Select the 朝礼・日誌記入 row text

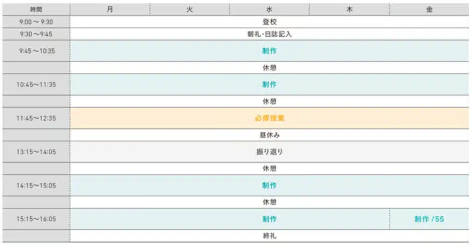point(269,34)
